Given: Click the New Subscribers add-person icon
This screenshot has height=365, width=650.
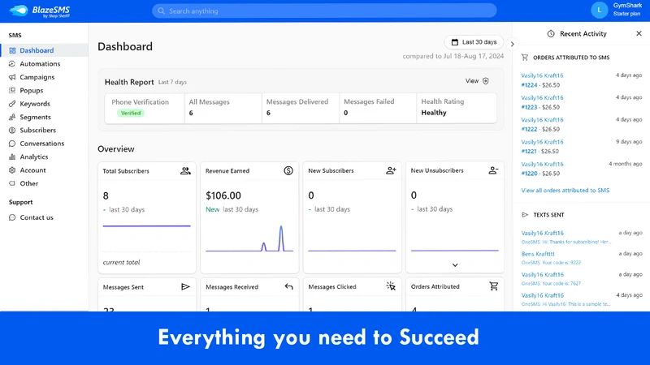Looking at the screenshot, I should point(391,170).
